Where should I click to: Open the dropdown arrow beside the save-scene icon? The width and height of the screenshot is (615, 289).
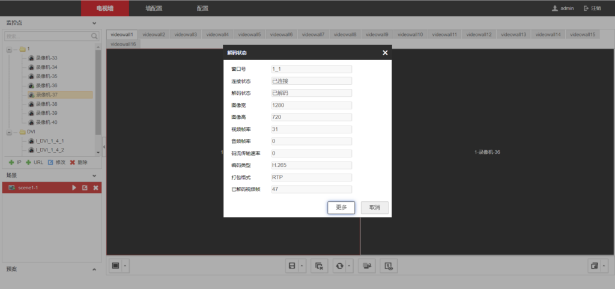pos(301,266)
